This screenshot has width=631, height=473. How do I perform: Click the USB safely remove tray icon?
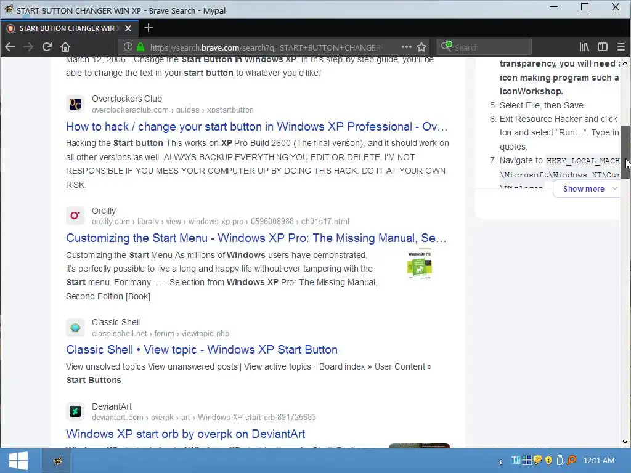click(560, 460)
